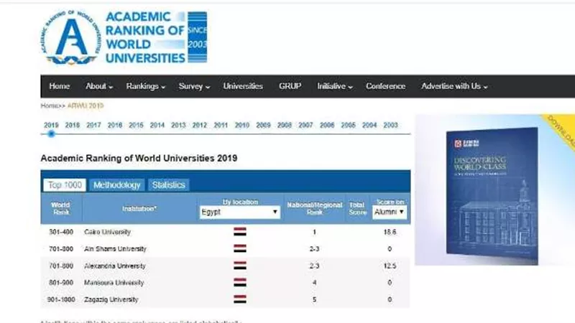Image resolution: width=575 pixels, height=323 pixels.
Task: Expand the Advertise with Us menu
Action: 454,86
